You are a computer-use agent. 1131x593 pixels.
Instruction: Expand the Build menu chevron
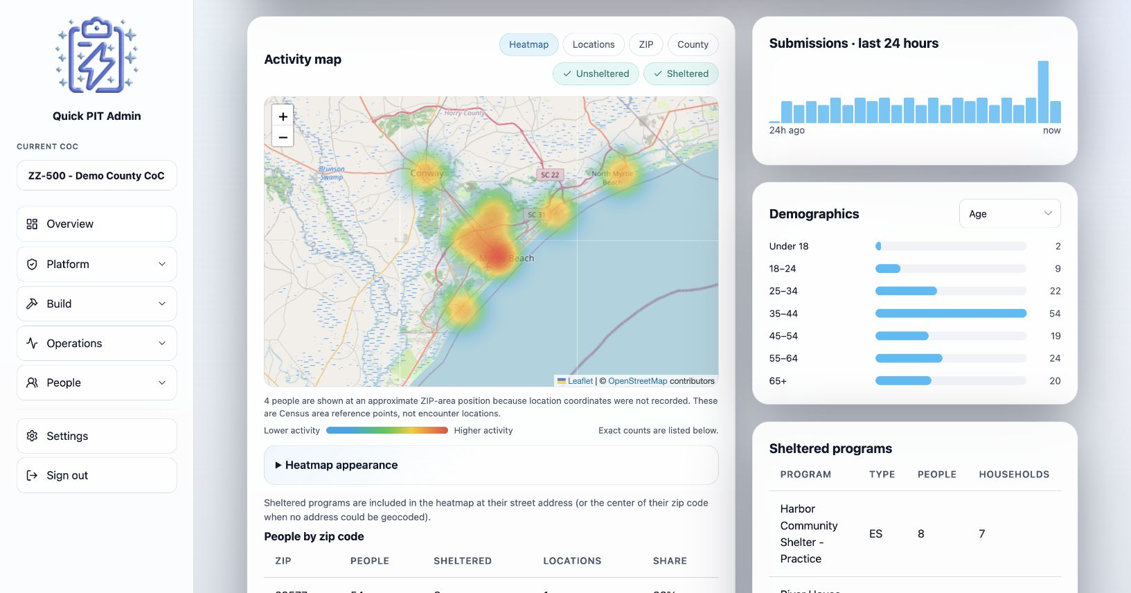pos(162,303)
